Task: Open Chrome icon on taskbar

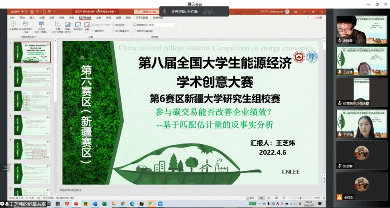Action: [x=123, y=204]
